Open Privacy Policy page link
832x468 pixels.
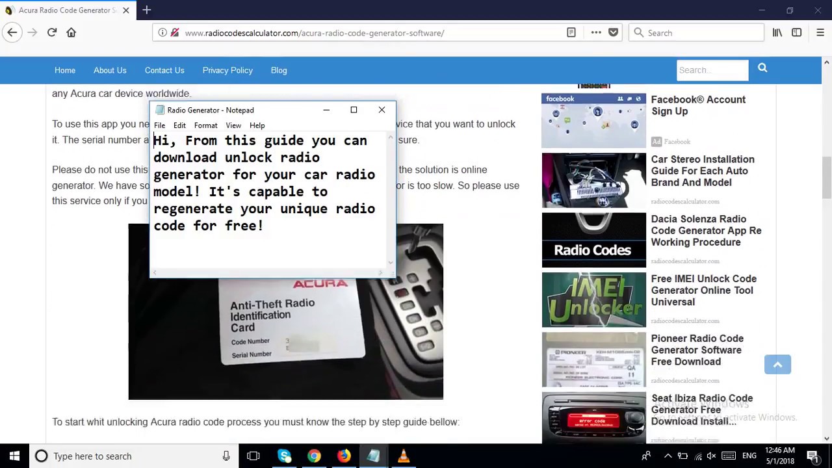227,70
